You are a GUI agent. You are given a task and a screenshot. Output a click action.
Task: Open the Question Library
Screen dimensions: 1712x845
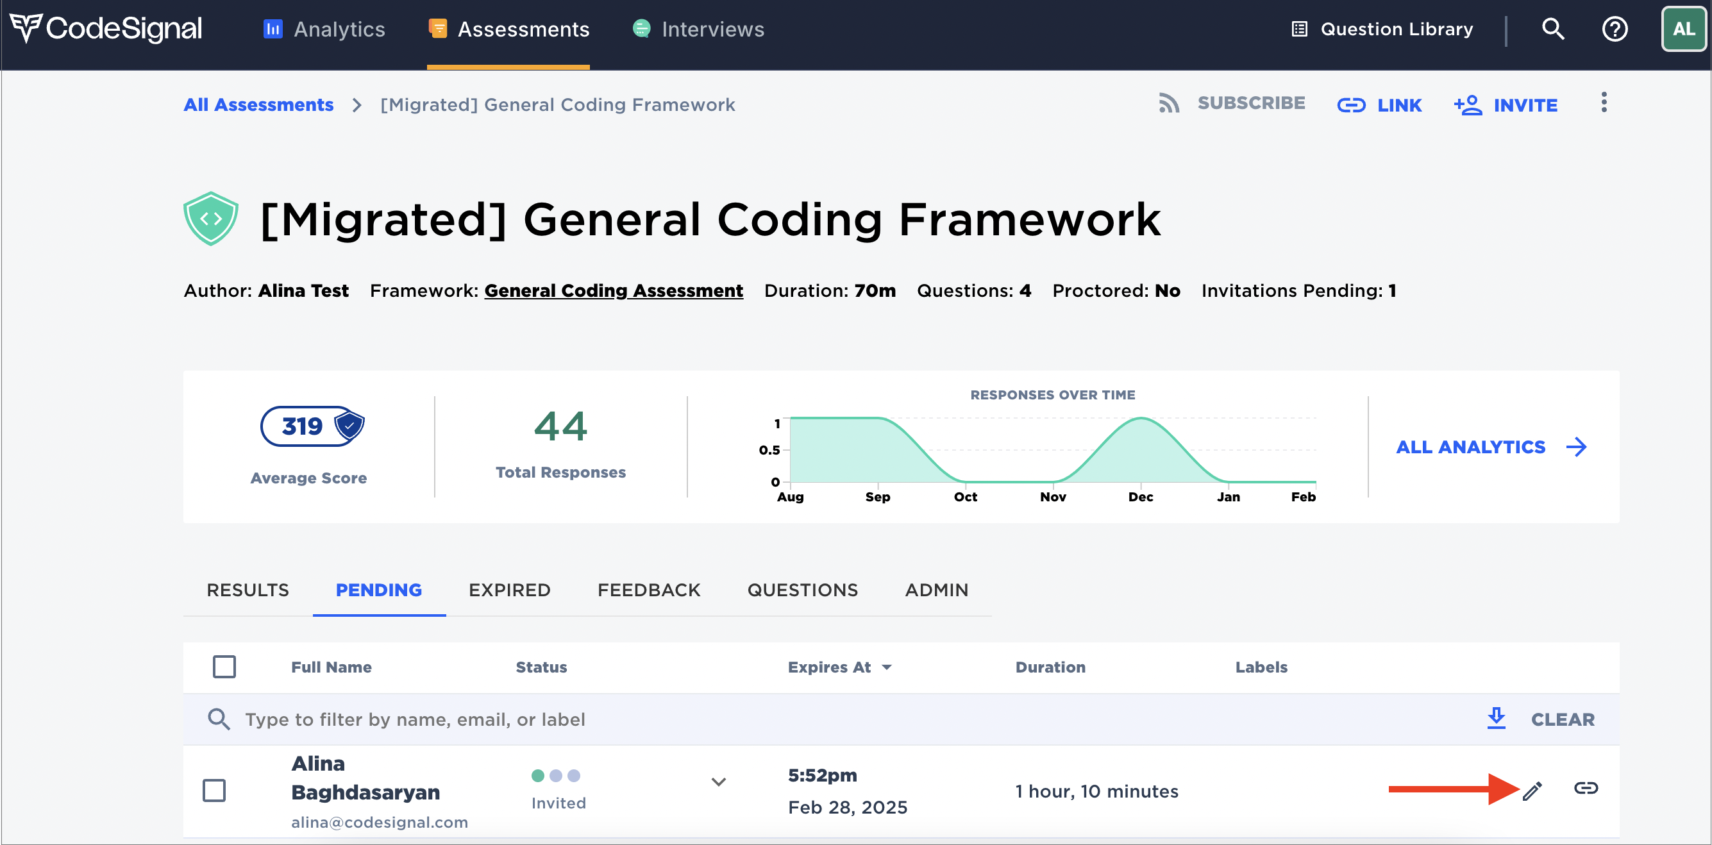click(1382, 29)
